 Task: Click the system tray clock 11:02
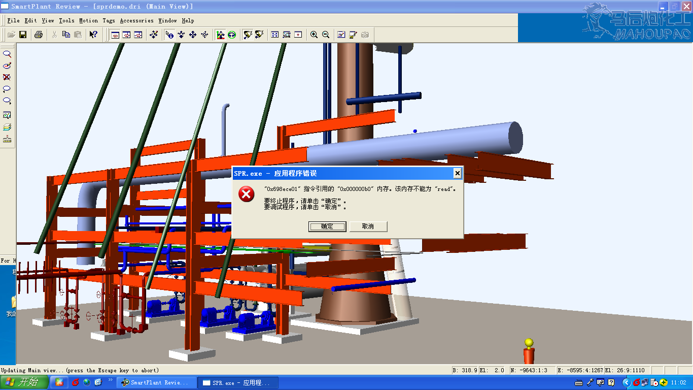(678, 382)
